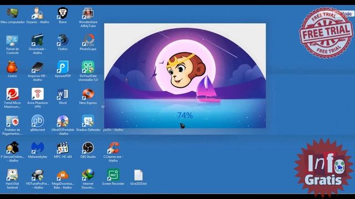
Task: Click the 74% loading progress text
Action: tap(185, 116)
